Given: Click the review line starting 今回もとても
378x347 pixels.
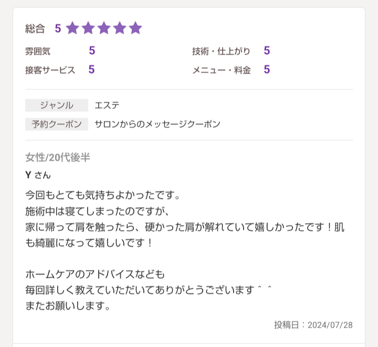Looking at the screenshot, I should click(103, 195).
